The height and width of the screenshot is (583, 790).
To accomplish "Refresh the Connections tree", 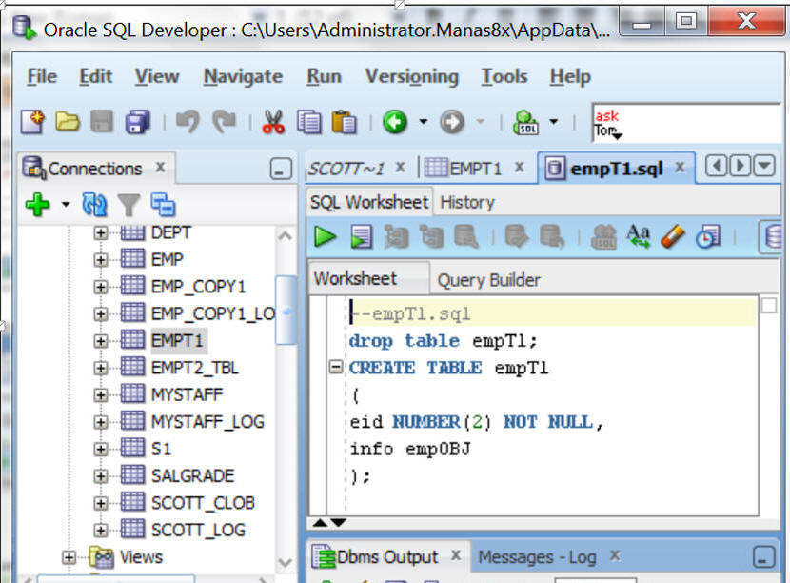I will [x=94, y=204].
